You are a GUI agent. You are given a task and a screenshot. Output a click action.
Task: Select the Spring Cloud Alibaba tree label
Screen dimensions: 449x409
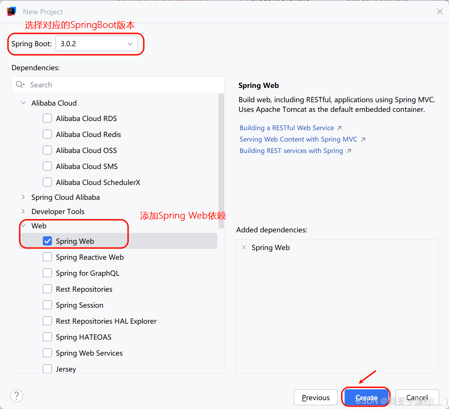66,197
